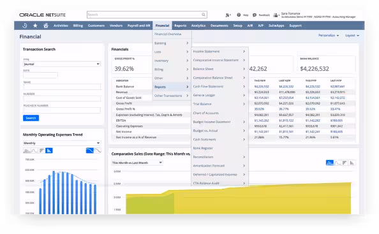Open the Analytics menu

198,26
